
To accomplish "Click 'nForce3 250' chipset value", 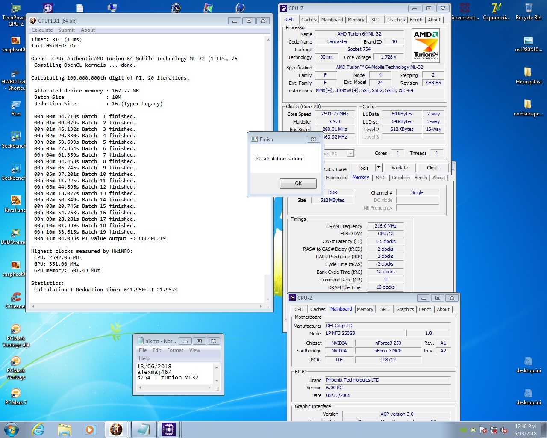I will click(x=388, y=343).
